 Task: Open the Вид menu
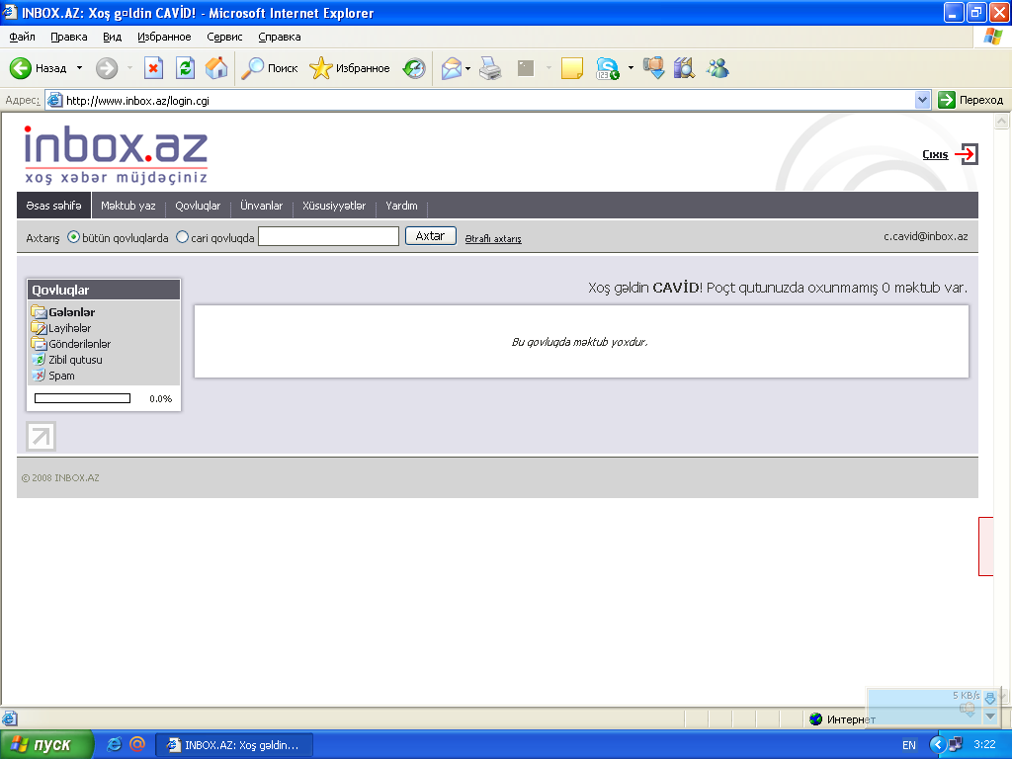[113, 37]
